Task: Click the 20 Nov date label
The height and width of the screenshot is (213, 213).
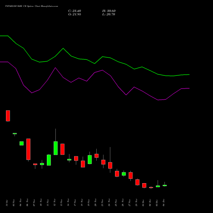Action: [95, 203]
